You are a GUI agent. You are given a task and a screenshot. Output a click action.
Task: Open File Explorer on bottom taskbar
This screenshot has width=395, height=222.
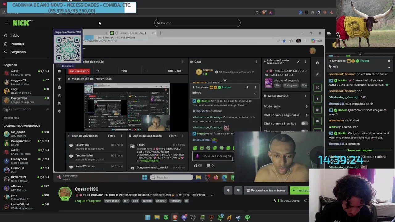pos(157,217)
